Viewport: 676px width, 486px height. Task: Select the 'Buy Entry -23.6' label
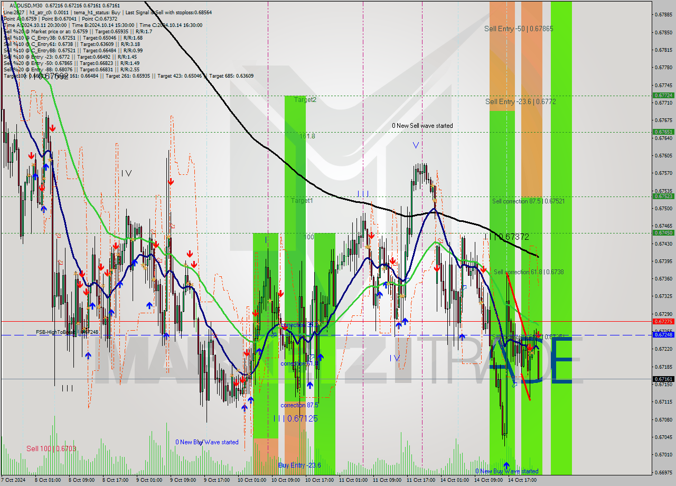[x=299, y=465]
